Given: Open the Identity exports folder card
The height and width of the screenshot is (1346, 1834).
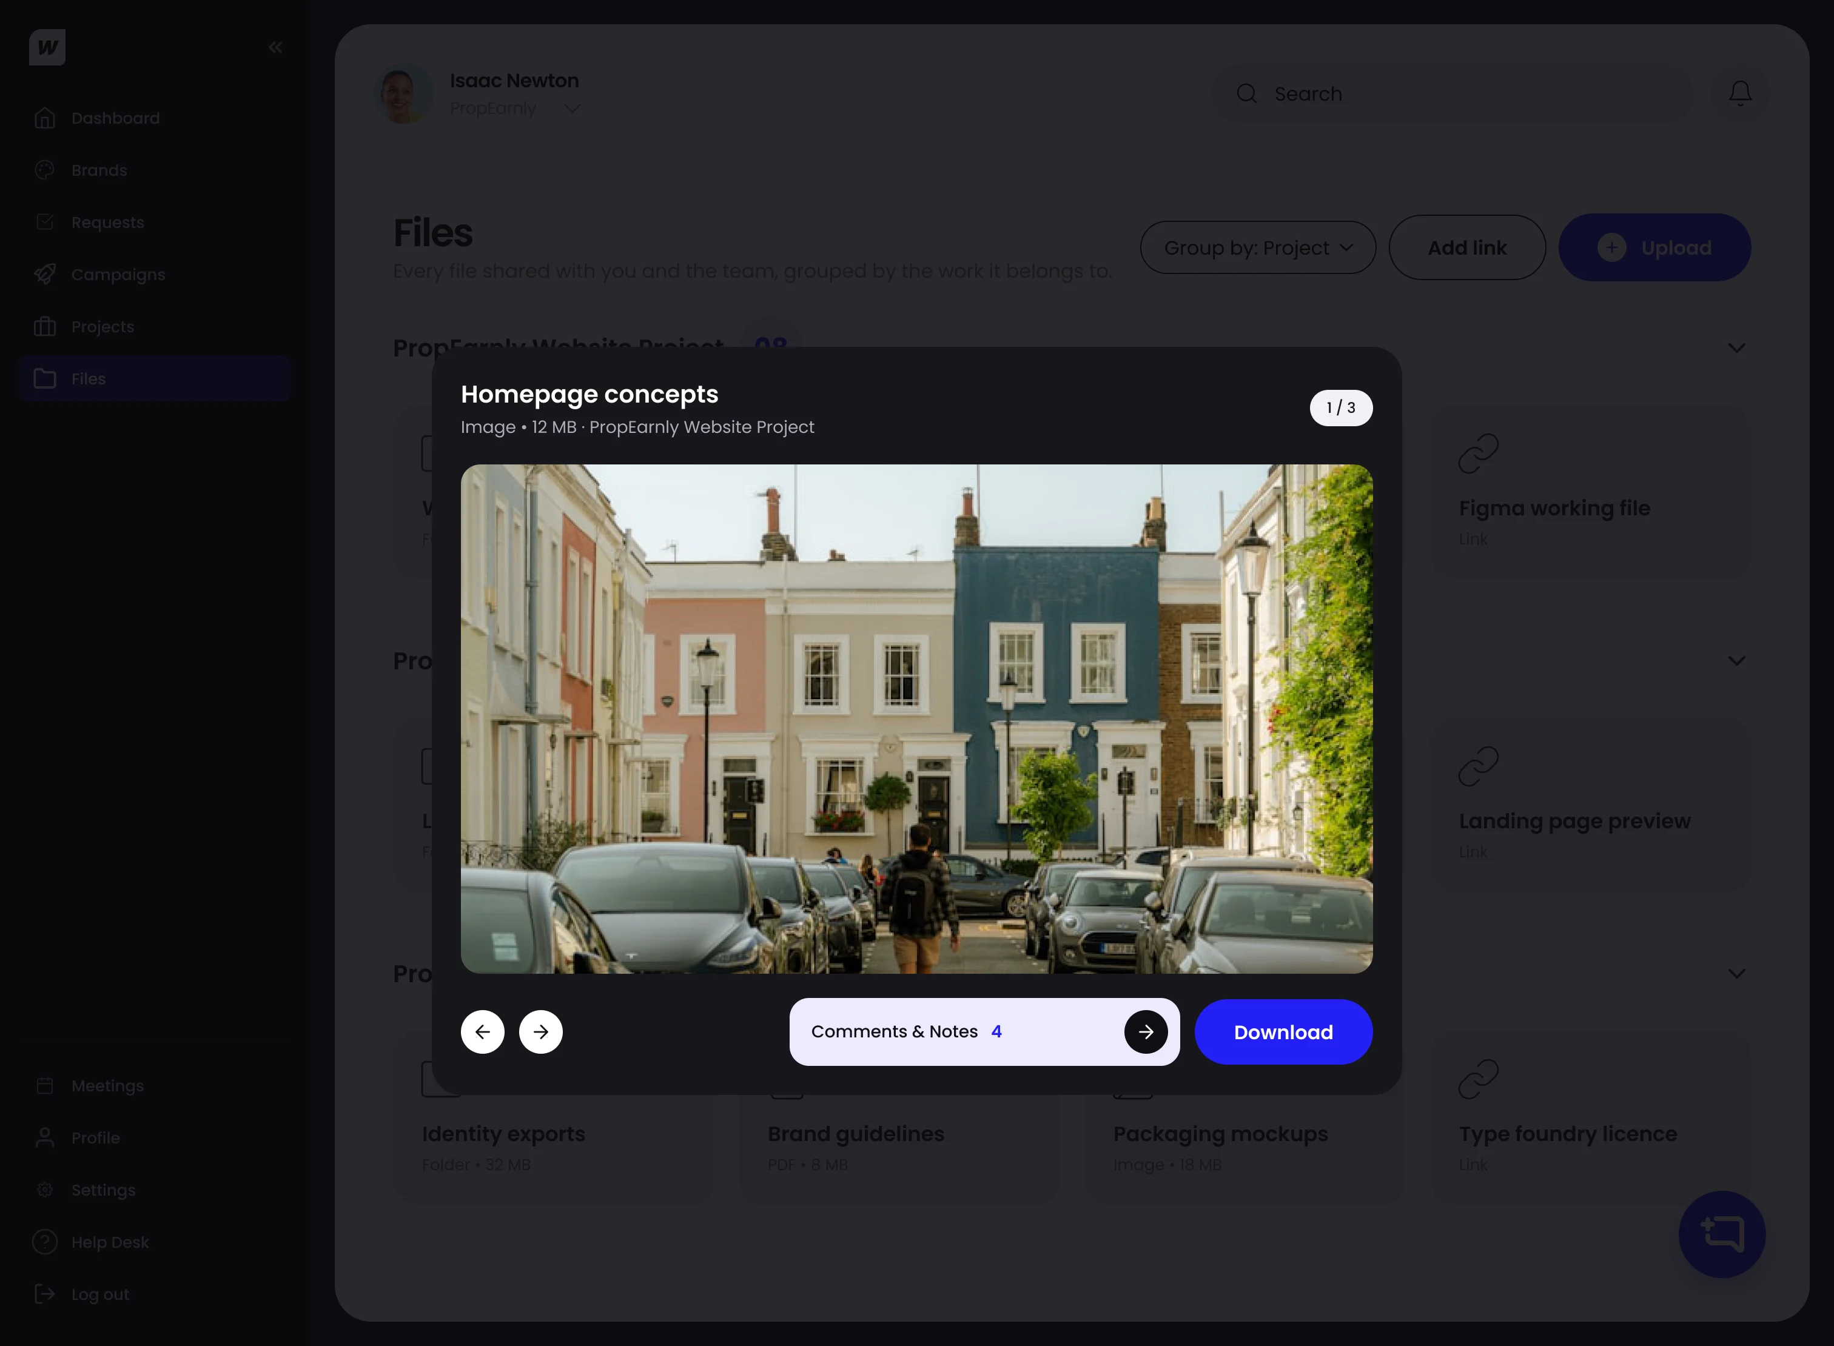Looking at the screenshot, I should (x=554, y=1149).
